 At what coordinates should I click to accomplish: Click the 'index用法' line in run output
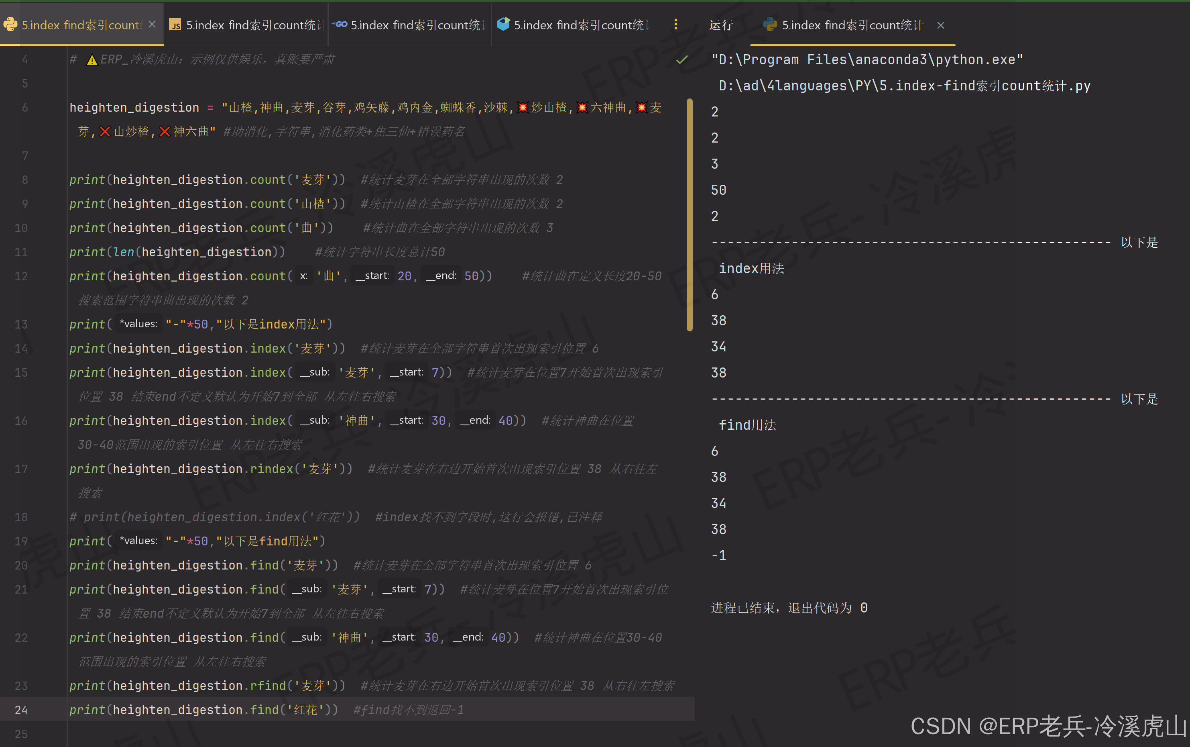click(x=751, y=269)
